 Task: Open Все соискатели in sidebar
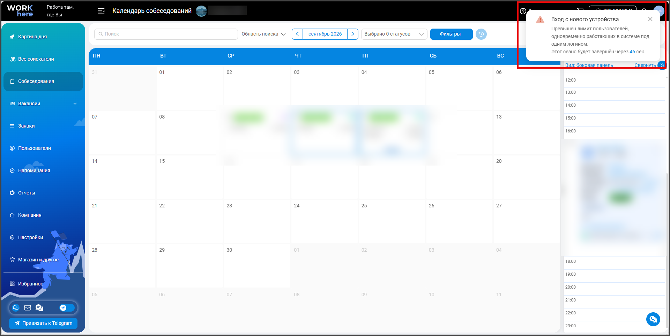(x=43, y=59)
